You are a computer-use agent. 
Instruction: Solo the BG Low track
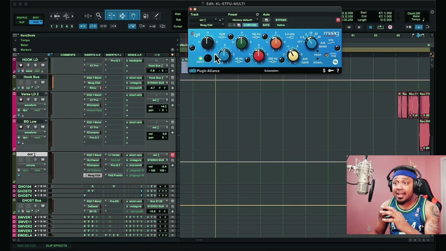(x=35, y=127)
